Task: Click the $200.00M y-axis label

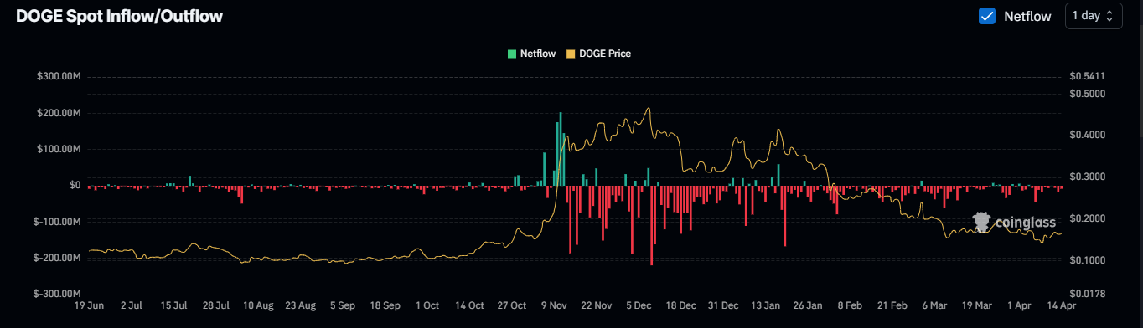Action: pyautogui.click(x=59, y=113)
